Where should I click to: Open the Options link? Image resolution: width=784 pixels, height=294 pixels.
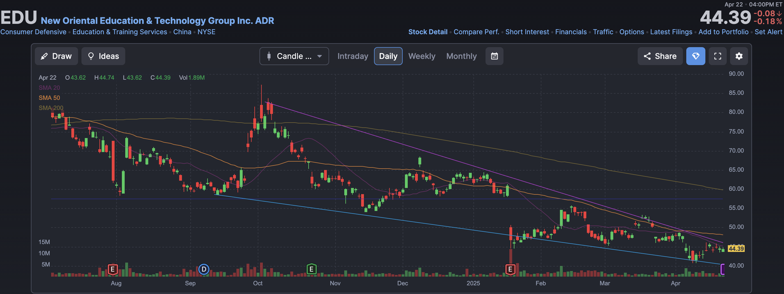632,32
